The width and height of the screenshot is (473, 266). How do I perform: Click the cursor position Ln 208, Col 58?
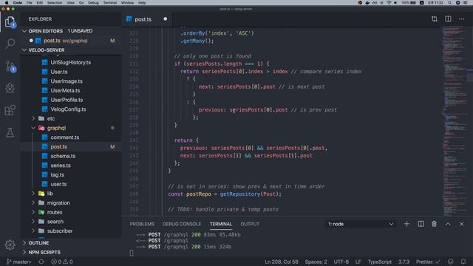click(x=281, y=262)
